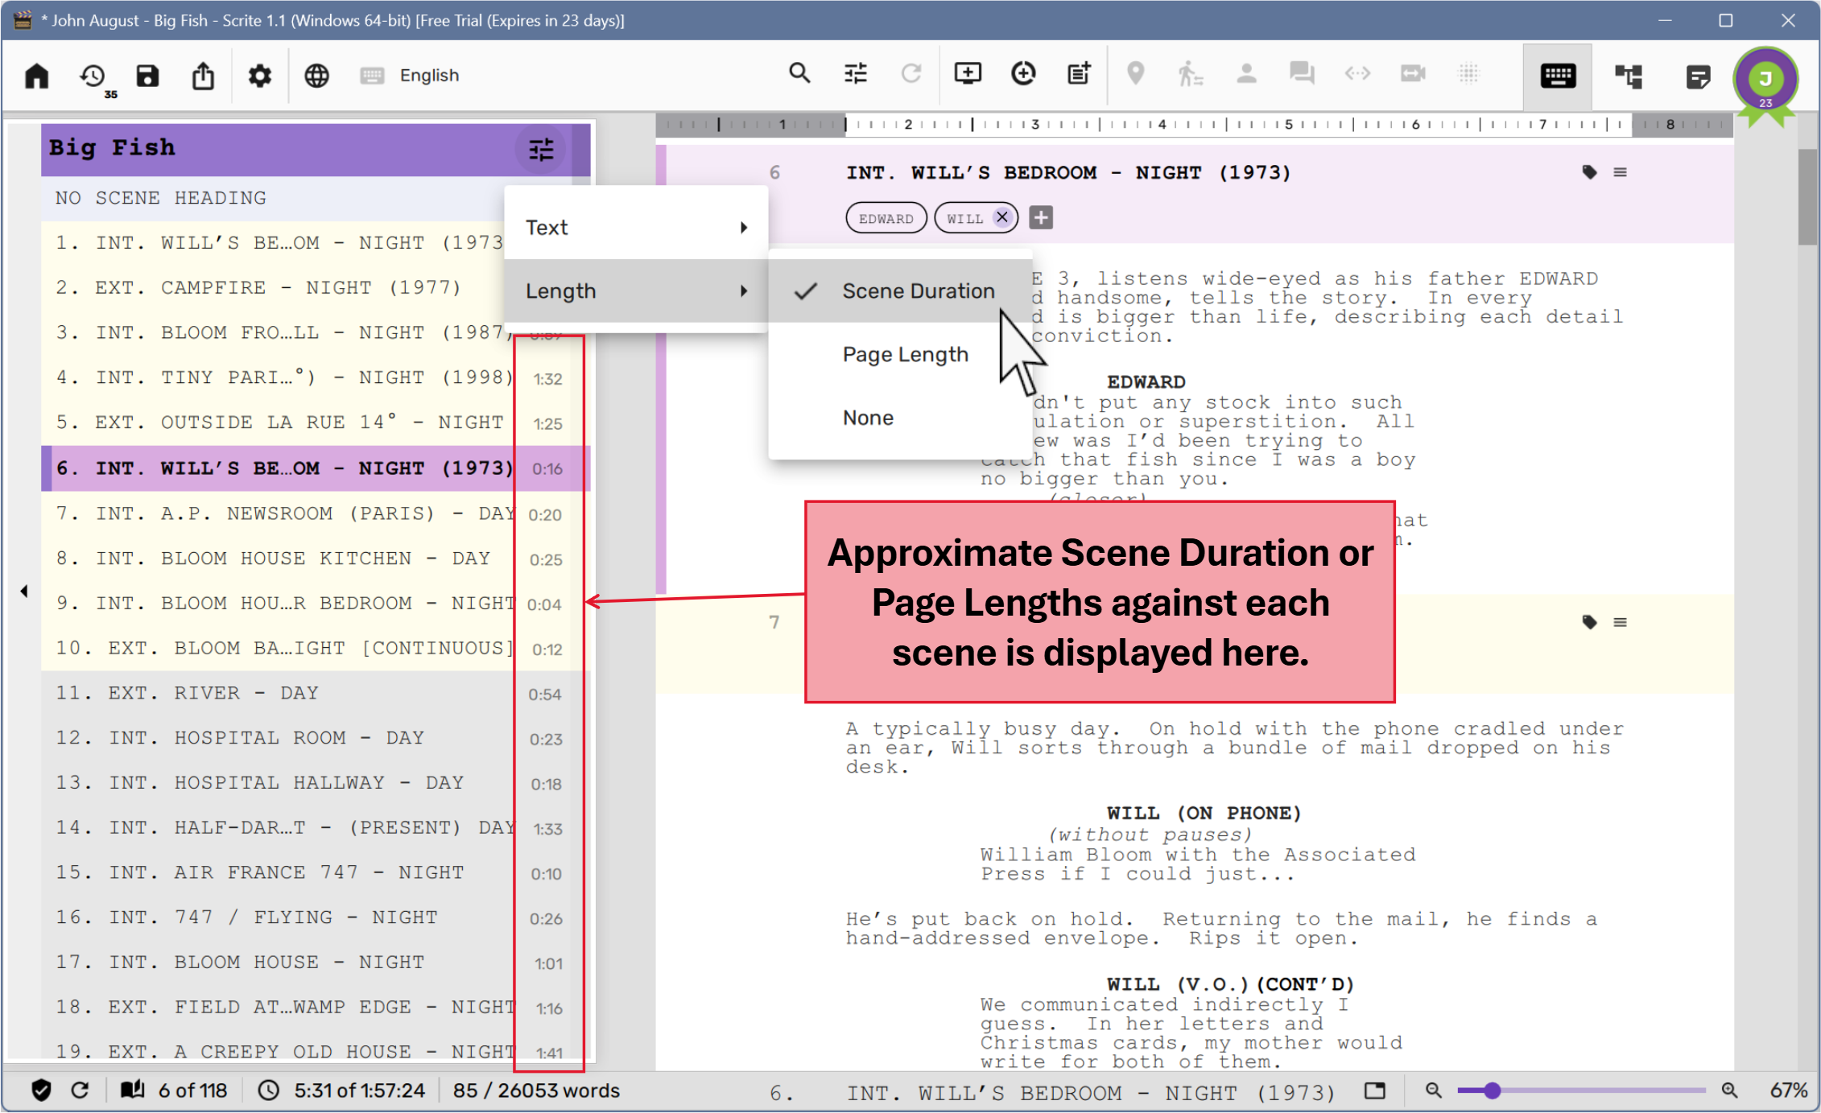Toggle page count book icon in status bar
Screen dimensions: 1821x1113
[x=133, y=1090]
